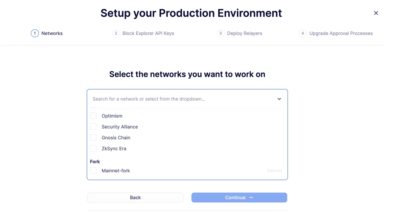Collapse the network dropdown chevron
The height and width of the screenshot is (216, 406).
(x=279, y=99)
